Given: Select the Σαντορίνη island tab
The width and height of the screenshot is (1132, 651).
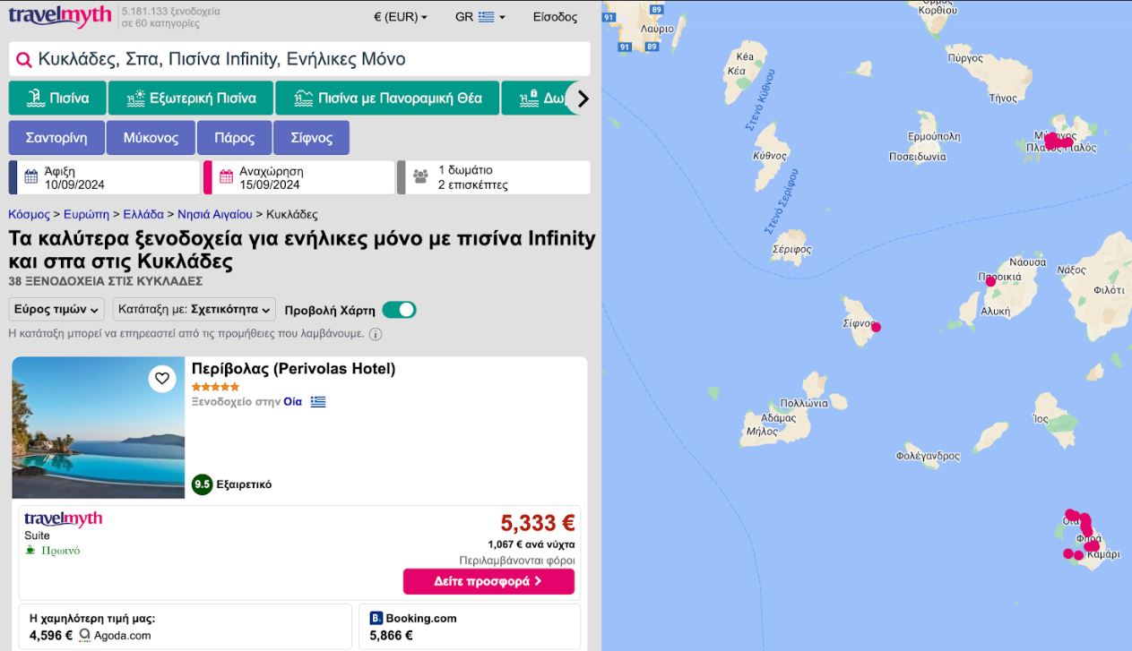Looking at the screenshot, I should [56, 138].
